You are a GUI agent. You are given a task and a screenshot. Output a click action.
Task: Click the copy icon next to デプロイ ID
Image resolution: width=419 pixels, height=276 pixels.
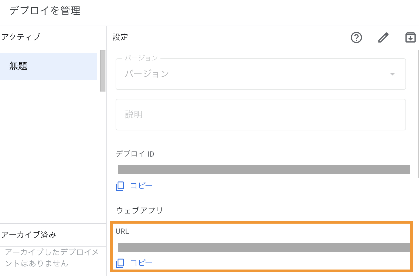[x=120, y=186]
